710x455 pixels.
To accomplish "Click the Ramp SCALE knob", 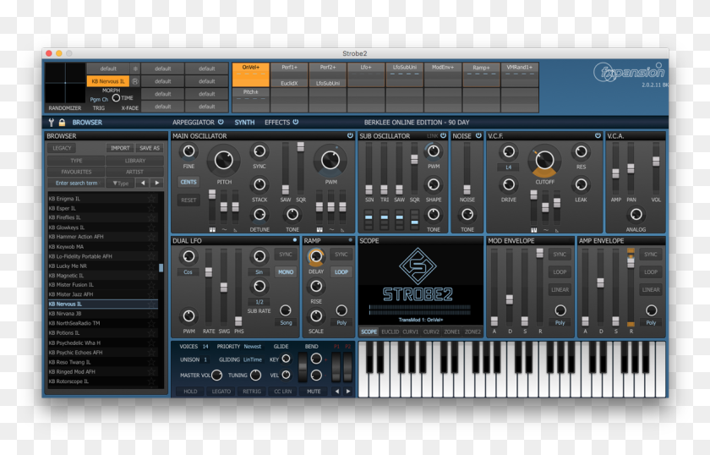I will click(x=316, y=315).
